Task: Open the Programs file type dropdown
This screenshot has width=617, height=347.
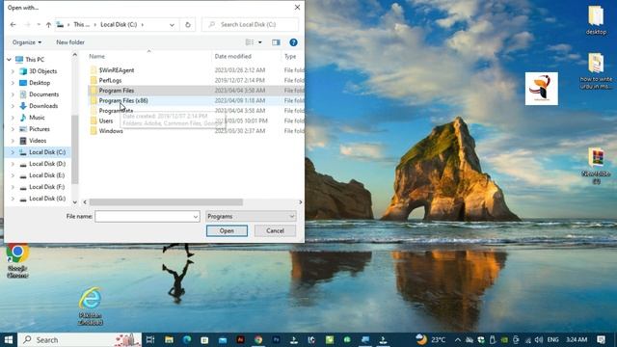Action: point(251,216)
